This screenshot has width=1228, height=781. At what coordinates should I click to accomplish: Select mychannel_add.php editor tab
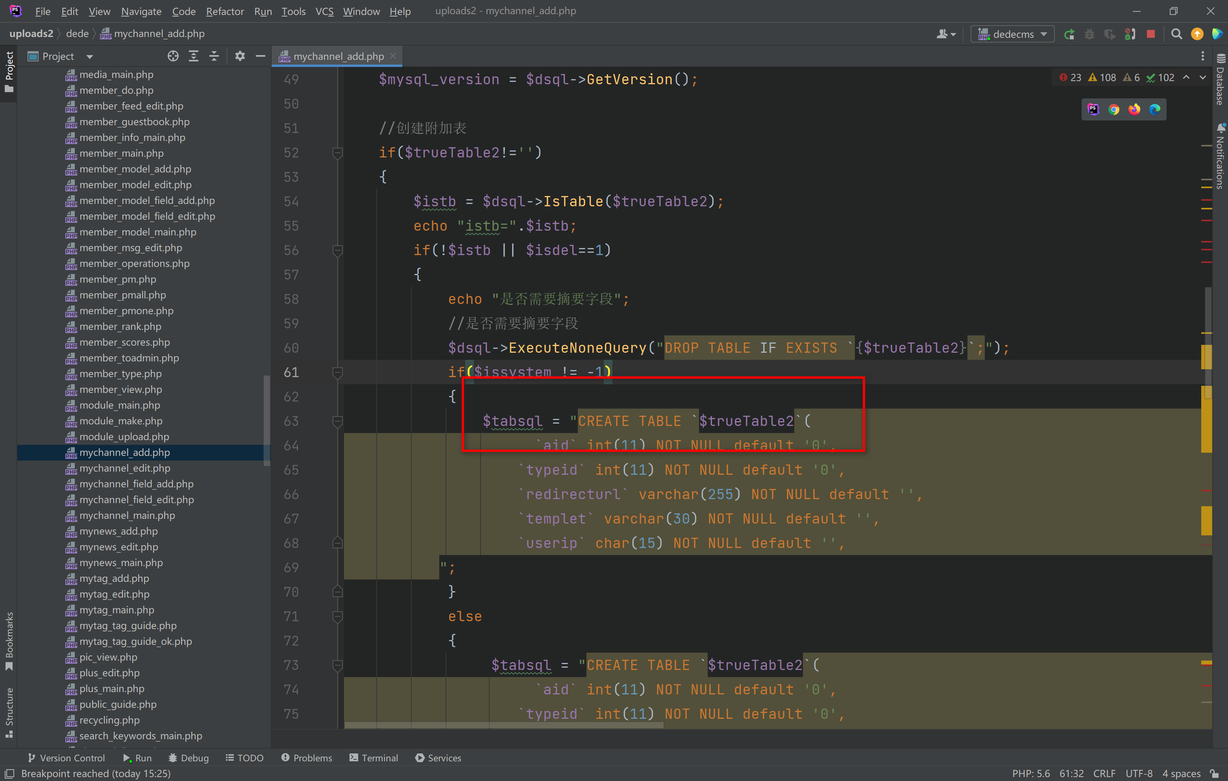(338, 56)
